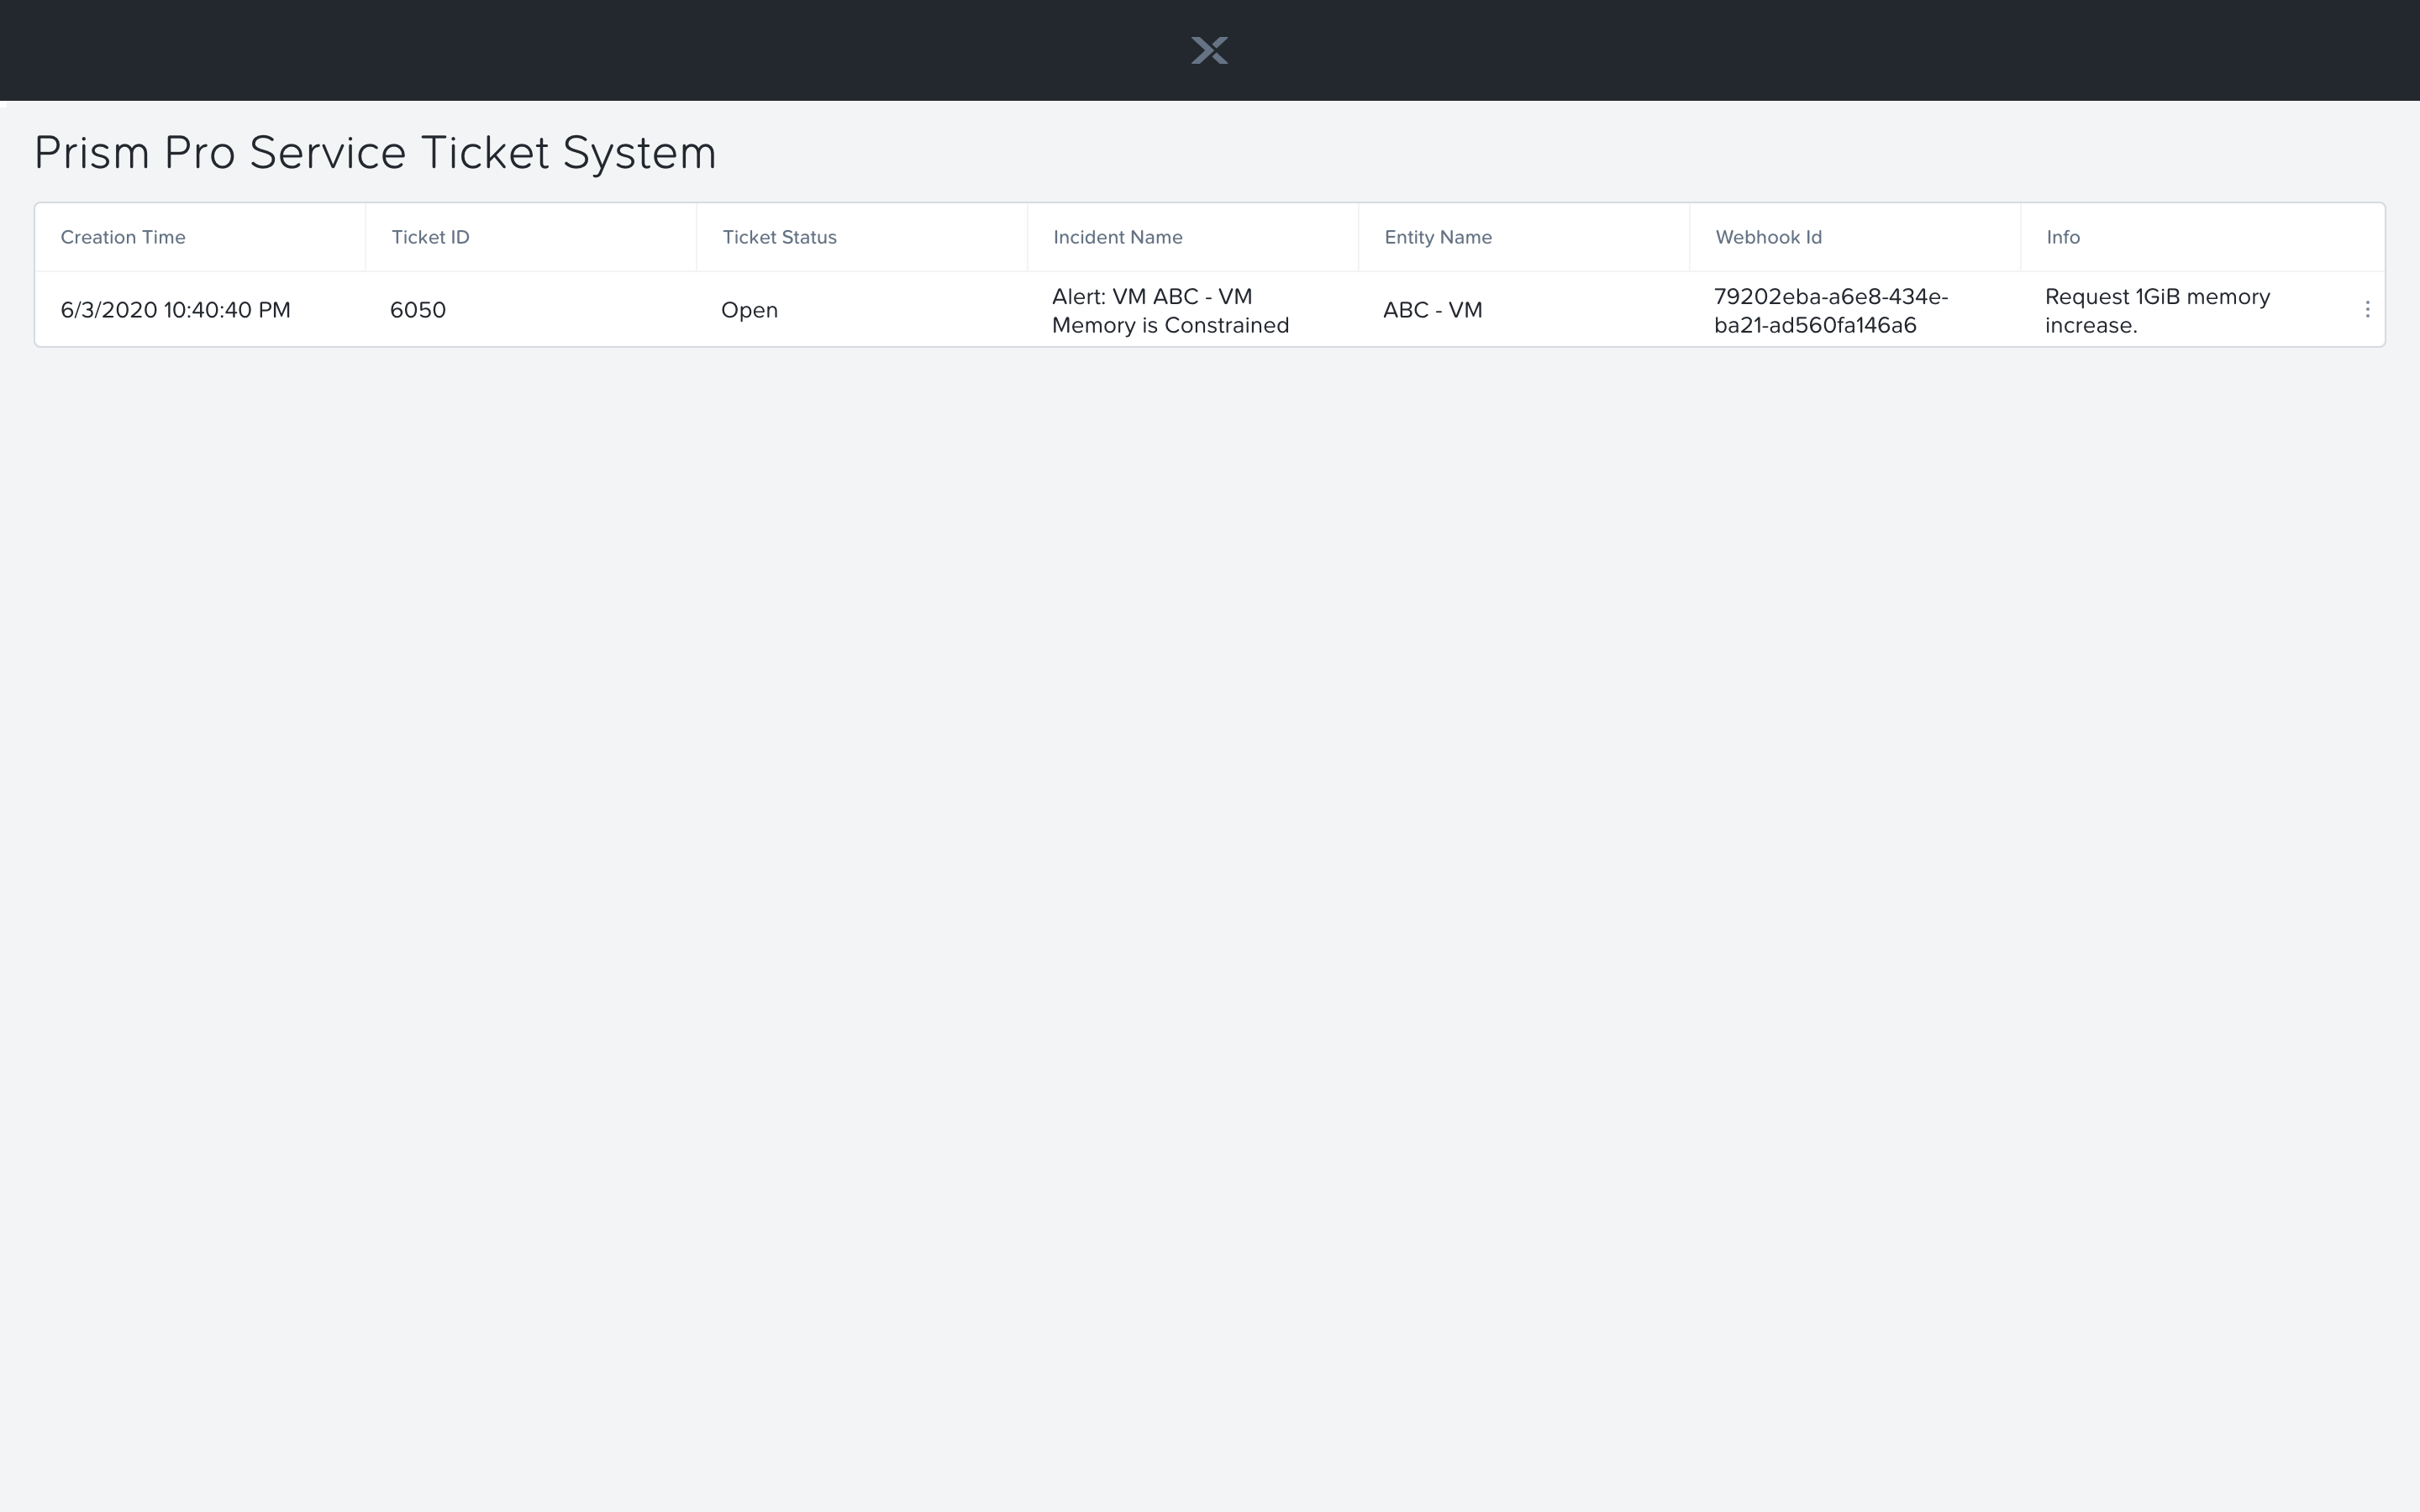
Task: Select the 6/3/2020 10:40:40 PM creation time cell
Action: tap(175, 310)
